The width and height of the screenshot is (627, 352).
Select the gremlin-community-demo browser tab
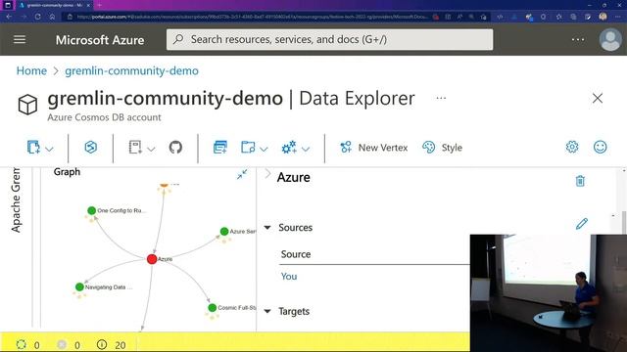(x=54, y=5)
